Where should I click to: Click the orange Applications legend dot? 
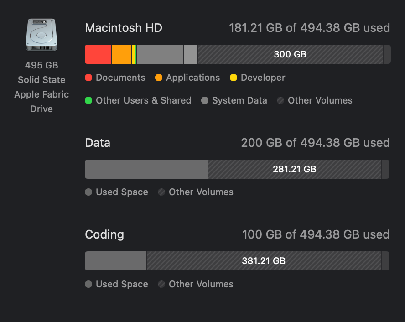pyautogui.click(x=159, y=78)
